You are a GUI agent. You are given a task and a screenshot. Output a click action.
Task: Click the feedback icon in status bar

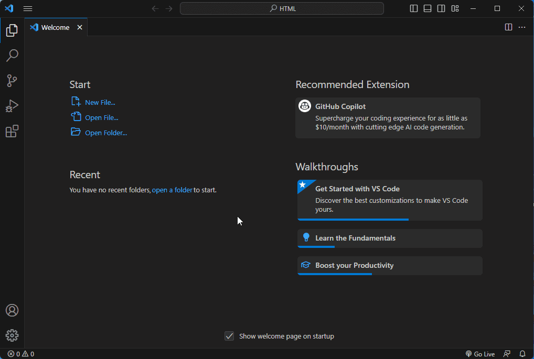tap(507, 354)
